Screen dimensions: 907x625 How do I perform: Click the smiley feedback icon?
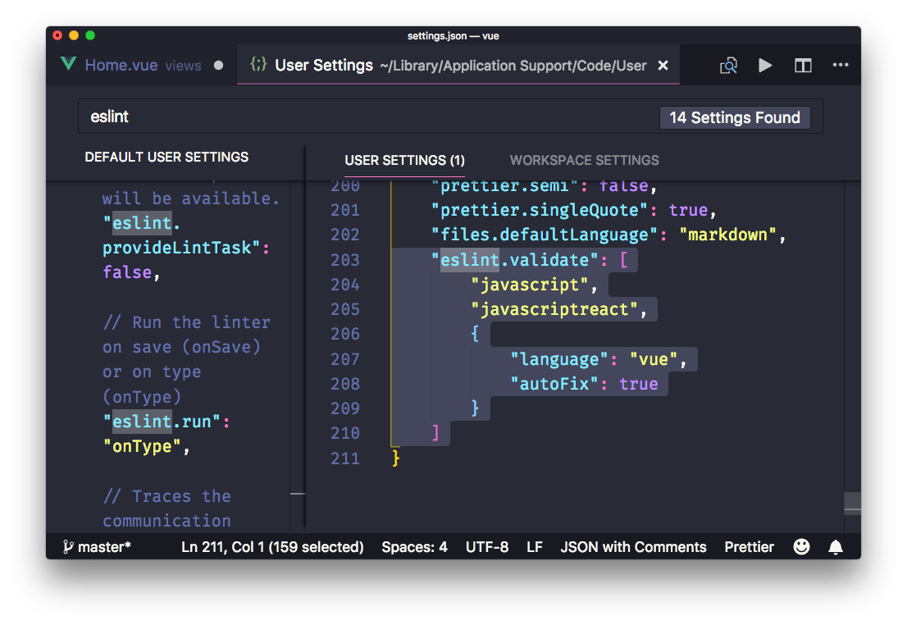tap(801, 546)
